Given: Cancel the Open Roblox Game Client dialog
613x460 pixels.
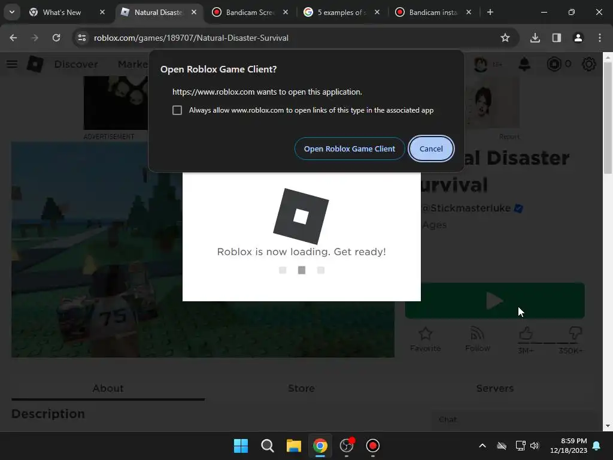Looking at the screenshot, I should [431, 149].
